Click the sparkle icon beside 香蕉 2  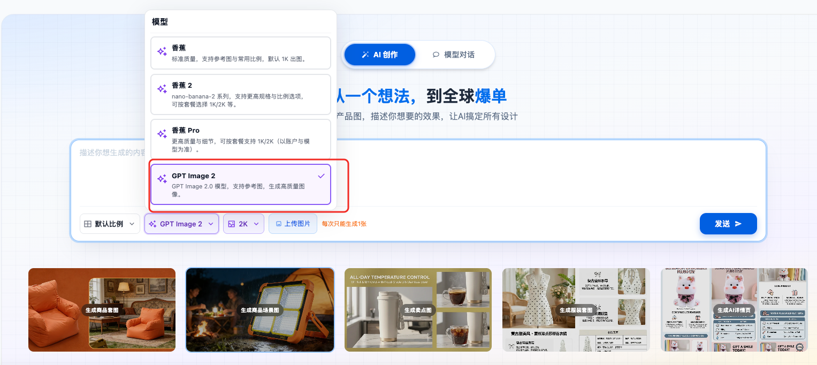[x=161, y=87]
